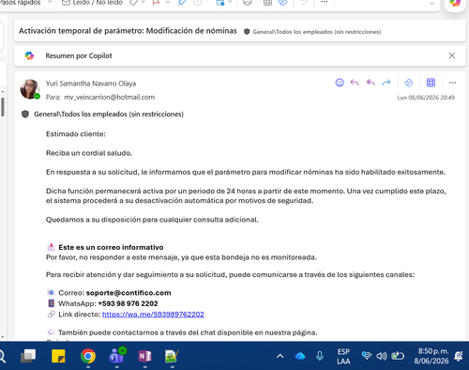This screenshot has width=469, height=370.
Task: Click the print icon in the toolbar
Action: 247,3
